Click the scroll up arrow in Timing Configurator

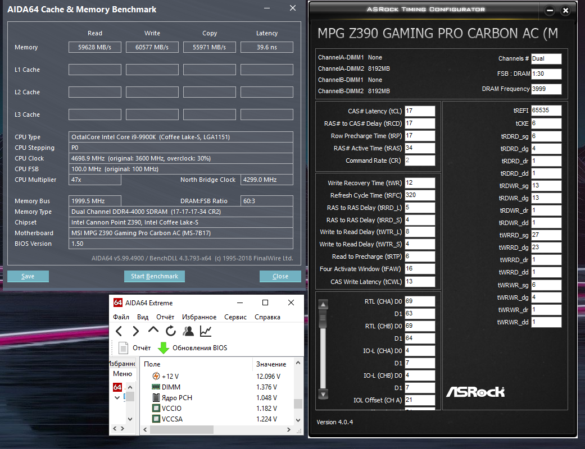click(x=323, y=304)
